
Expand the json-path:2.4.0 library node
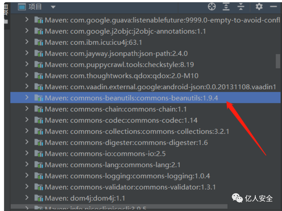click(27, 53)
